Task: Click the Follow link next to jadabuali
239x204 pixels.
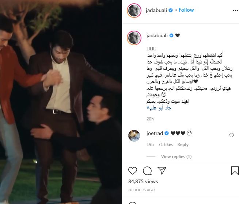Action: 186,10
